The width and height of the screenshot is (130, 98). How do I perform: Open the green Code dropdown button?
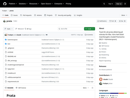(x=89, y=29)
